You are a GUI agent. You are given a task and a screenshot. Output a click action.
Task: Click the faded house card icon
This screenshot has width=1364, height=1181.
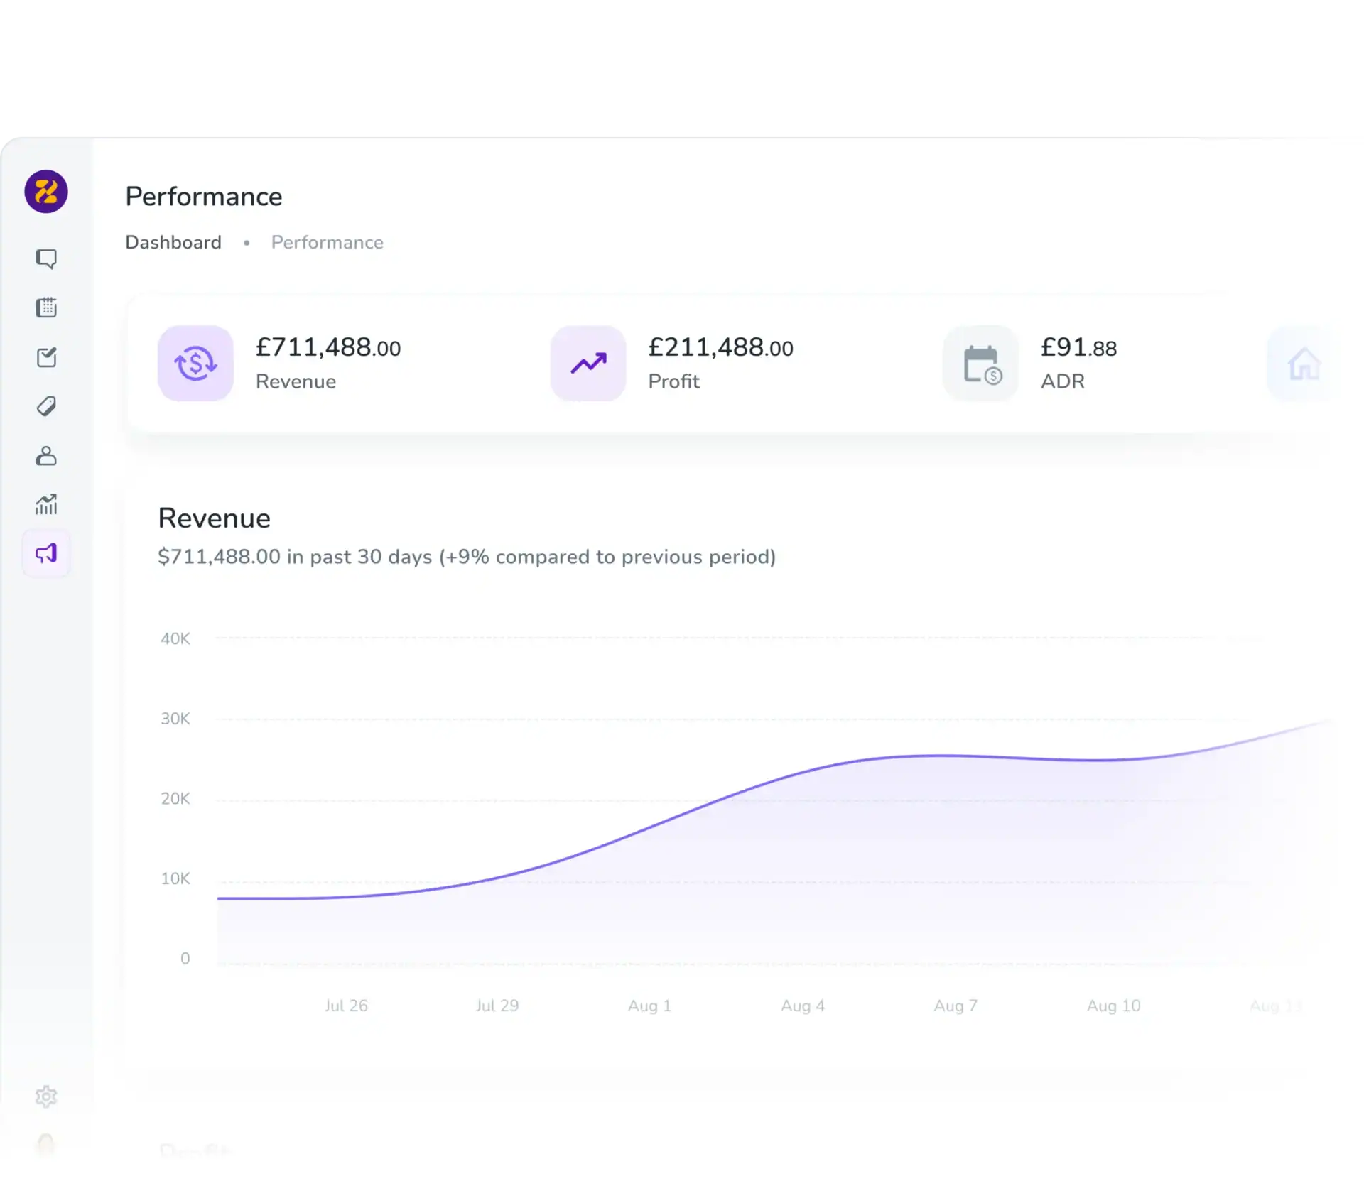1304,364
